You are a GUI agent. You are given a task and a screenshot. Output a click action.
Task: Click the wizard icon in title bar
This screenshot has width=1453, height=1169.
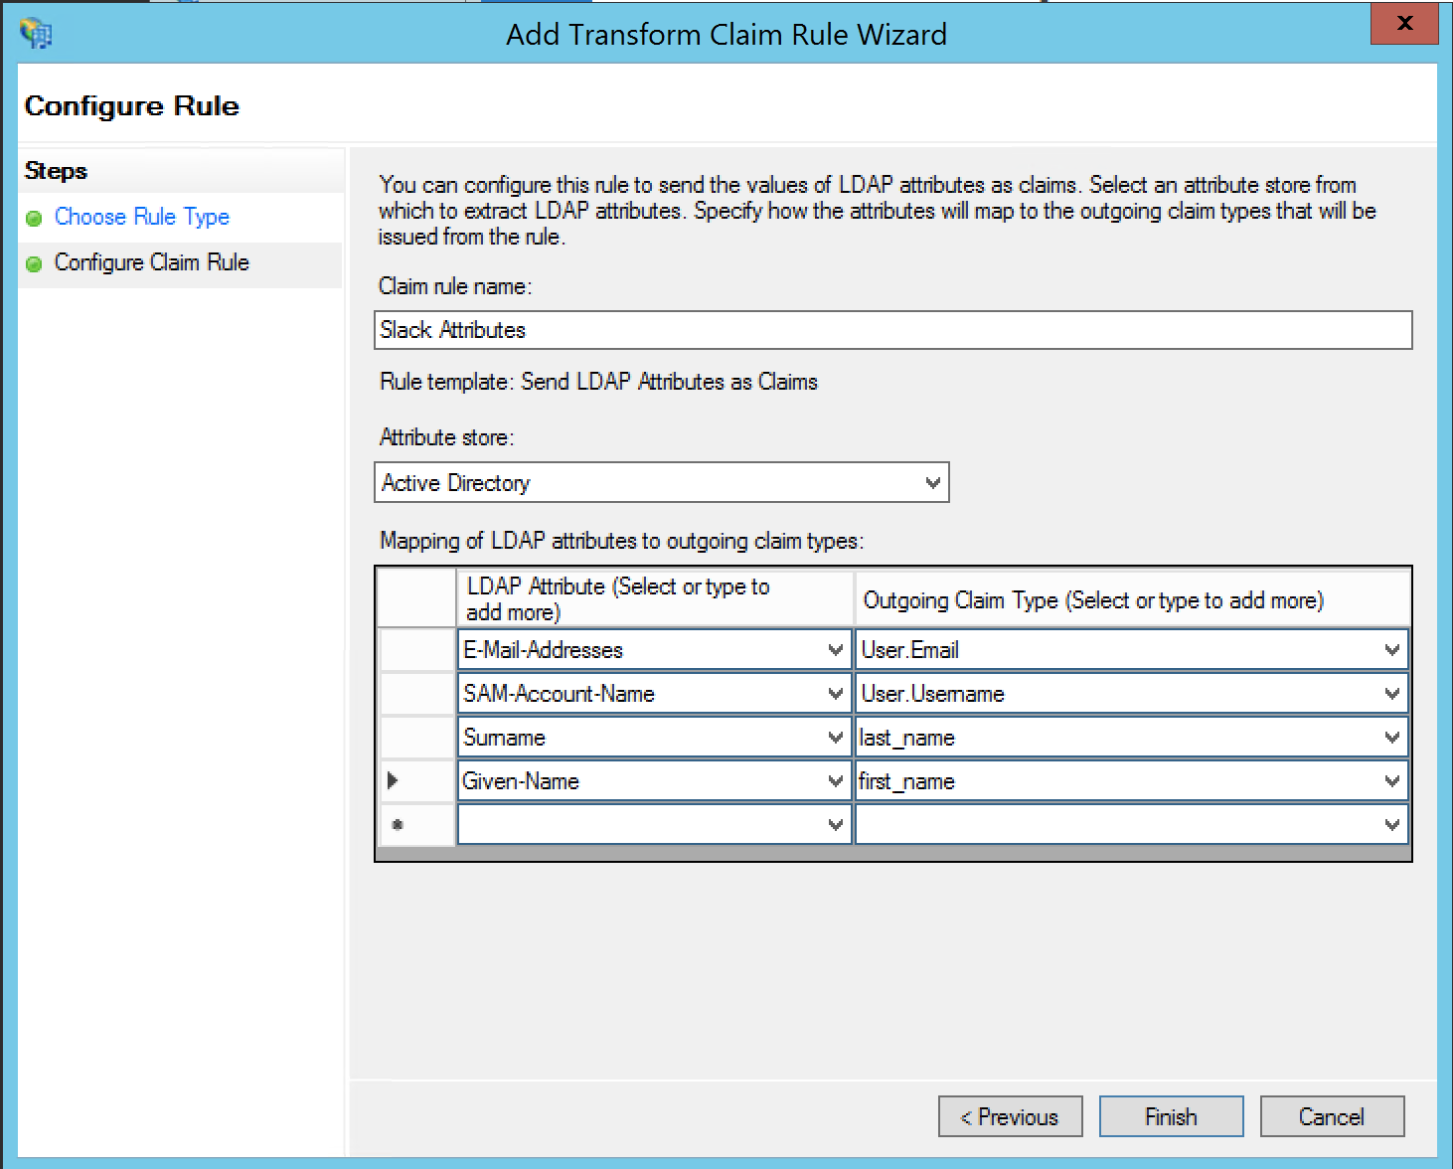pos(36,34)
